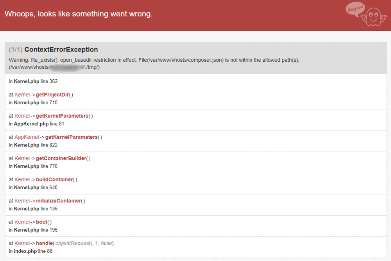Click the ContextErrorException heading
Screen dimensions: 391x261
[x=61, y=50]
